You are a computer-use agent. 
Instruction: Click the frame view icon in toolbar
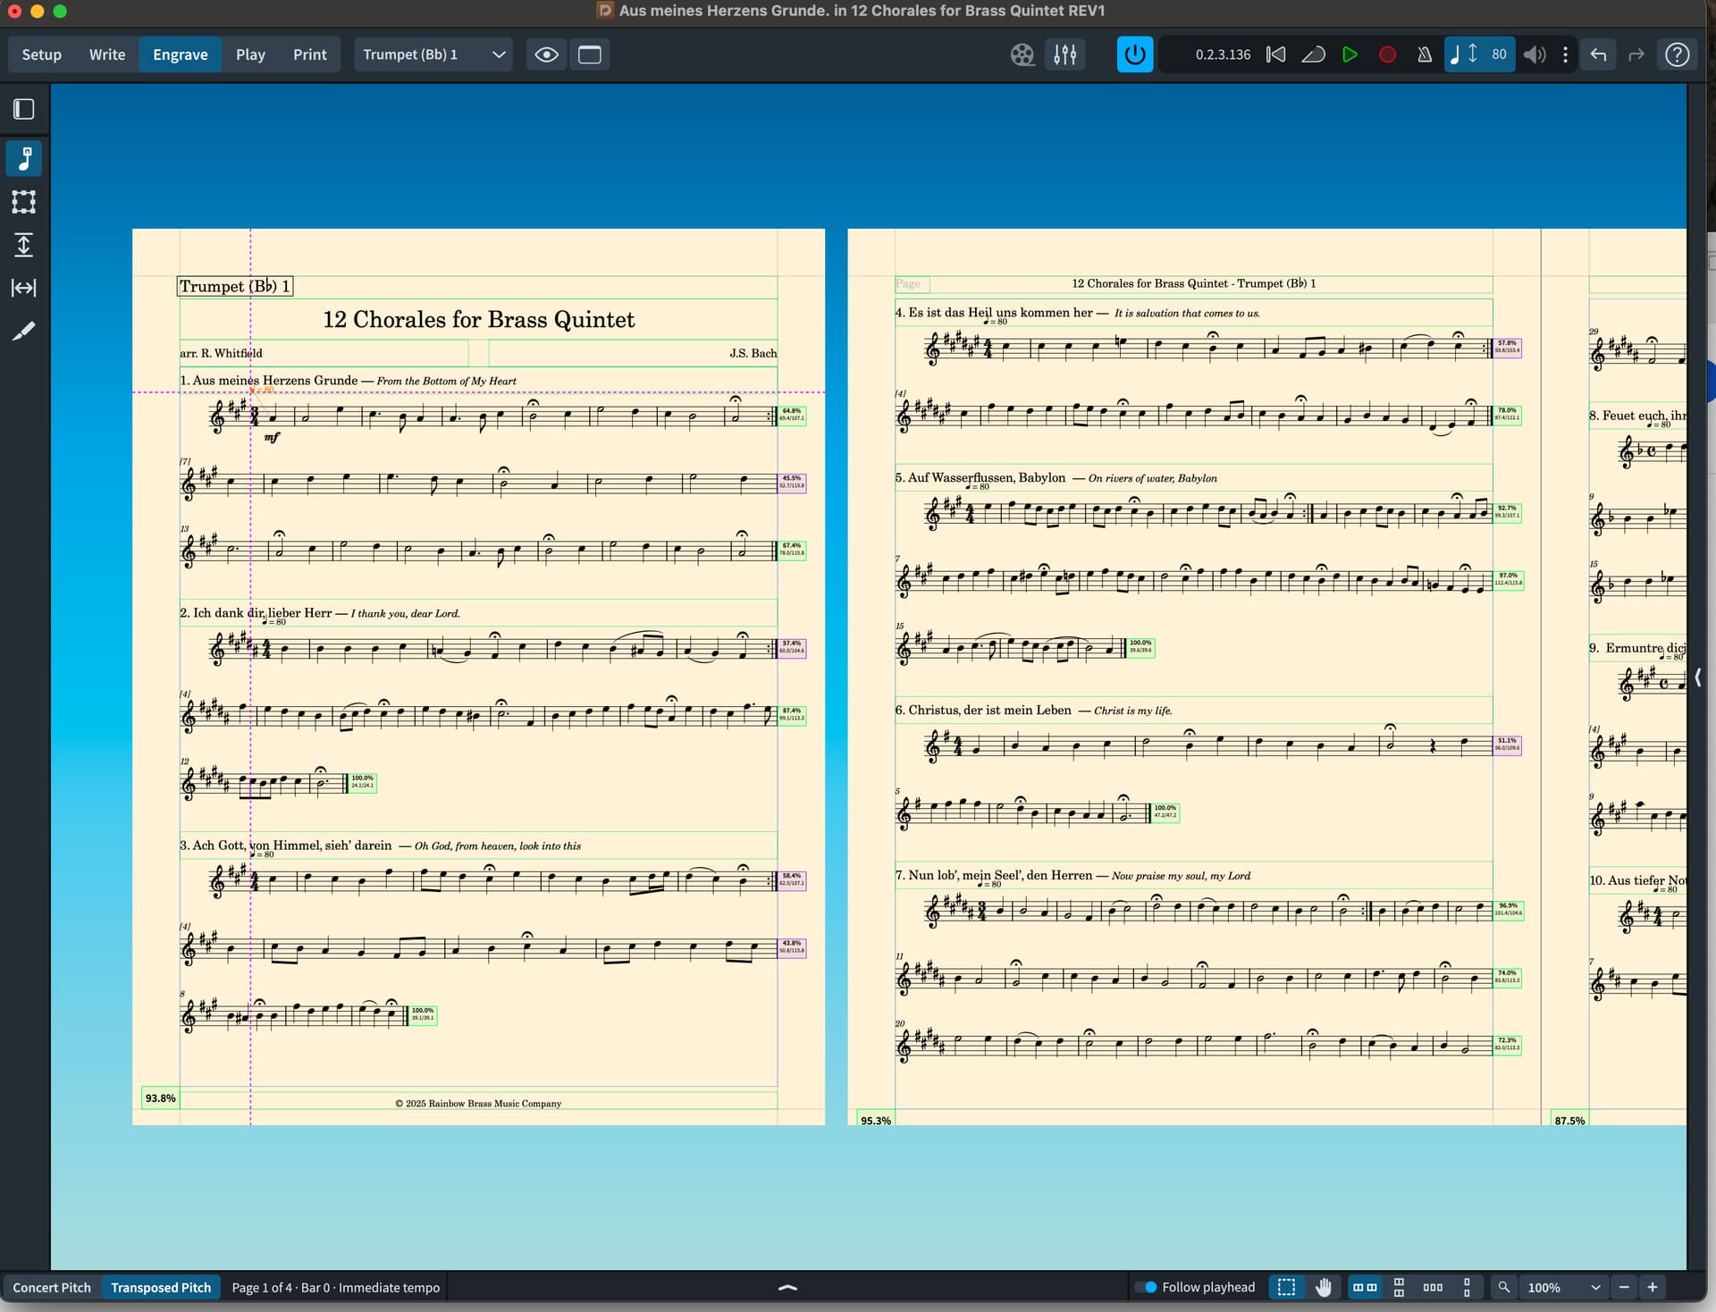click(590, 55)
